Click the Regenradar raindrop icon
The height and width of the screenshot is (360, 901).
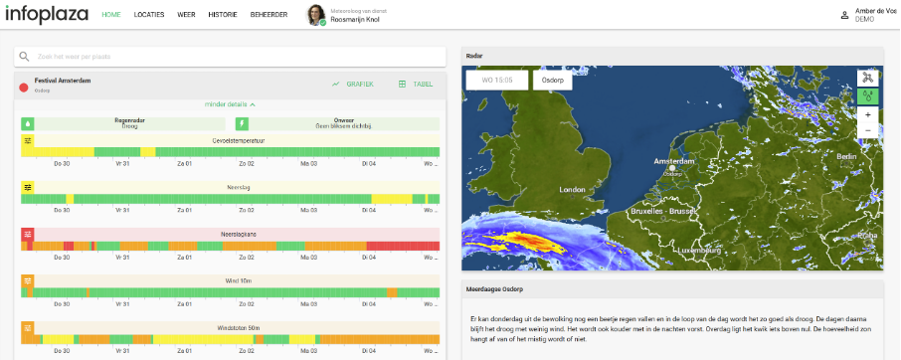pos(28,124)
